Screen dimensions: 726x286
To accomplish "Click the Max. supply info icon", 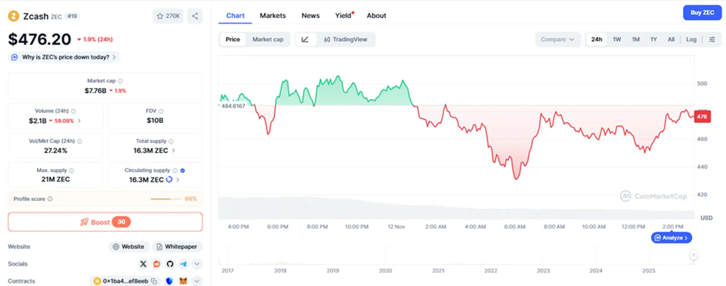I will pos(72,171).
